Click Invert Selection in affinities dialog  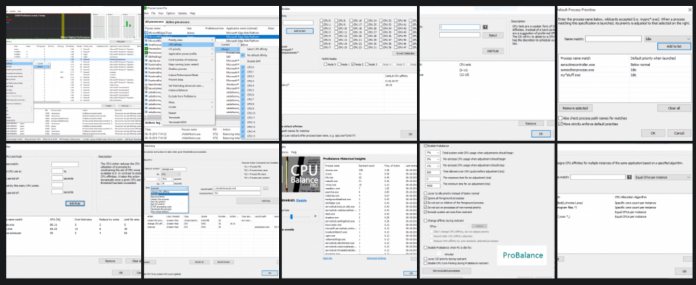click(404, 53)
